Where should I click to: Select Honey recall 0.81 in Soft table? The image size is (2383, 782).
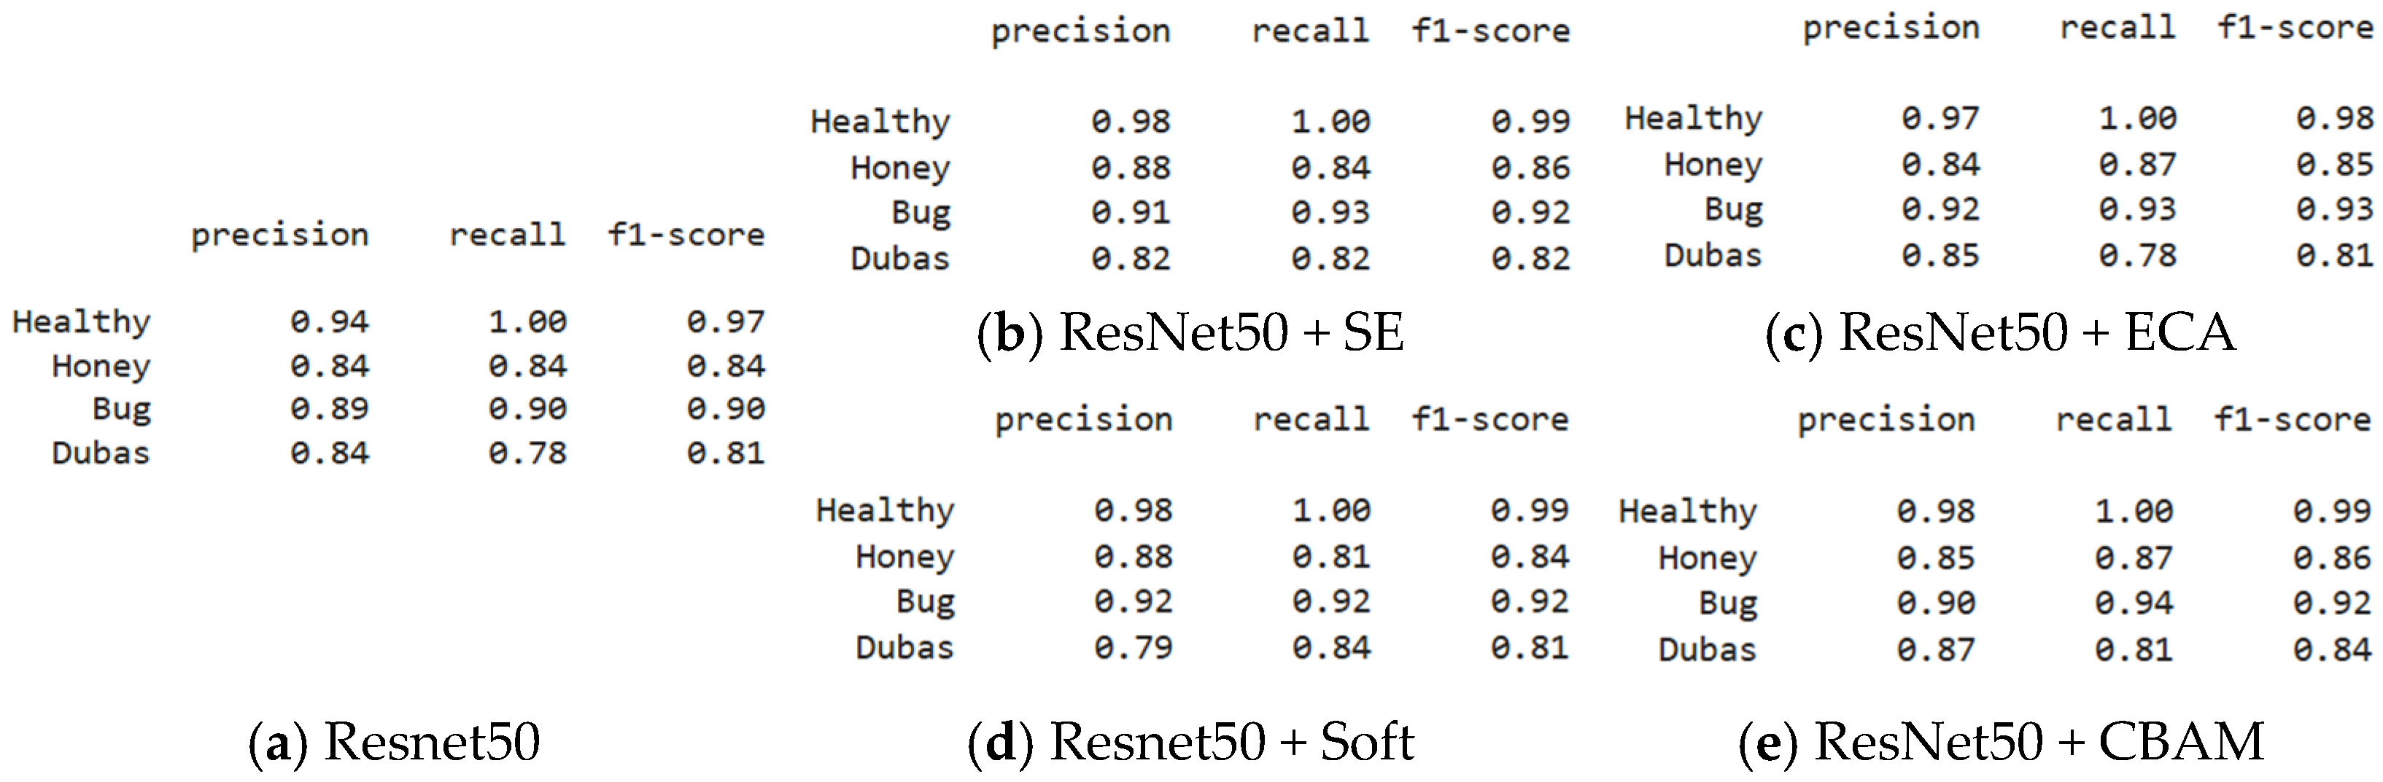[x=1331, y=557]
